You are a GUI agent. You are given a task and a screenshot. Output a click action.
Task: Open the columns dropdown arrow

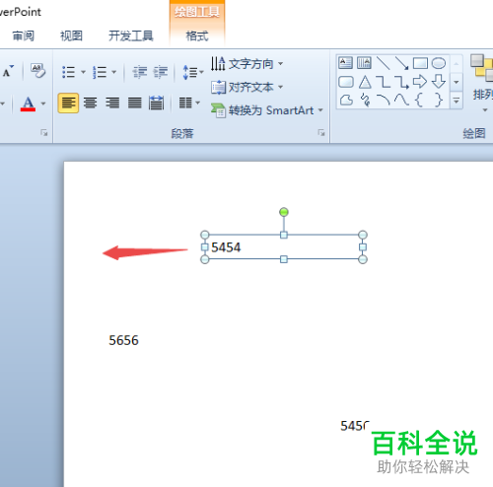coord(198,104)
